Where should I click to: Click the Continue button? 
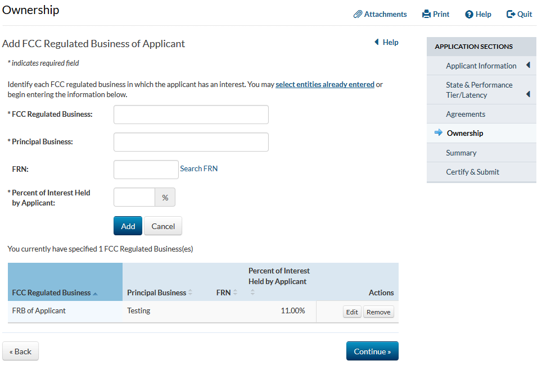pyautogui.click(x=372, y=351)
